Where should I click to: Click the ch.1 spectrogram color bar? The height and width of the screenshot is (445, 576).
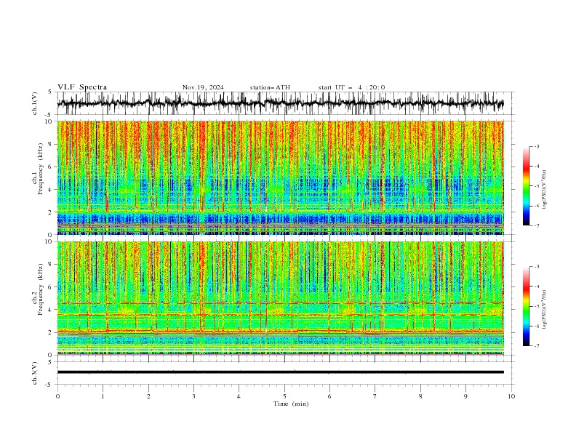526,186
